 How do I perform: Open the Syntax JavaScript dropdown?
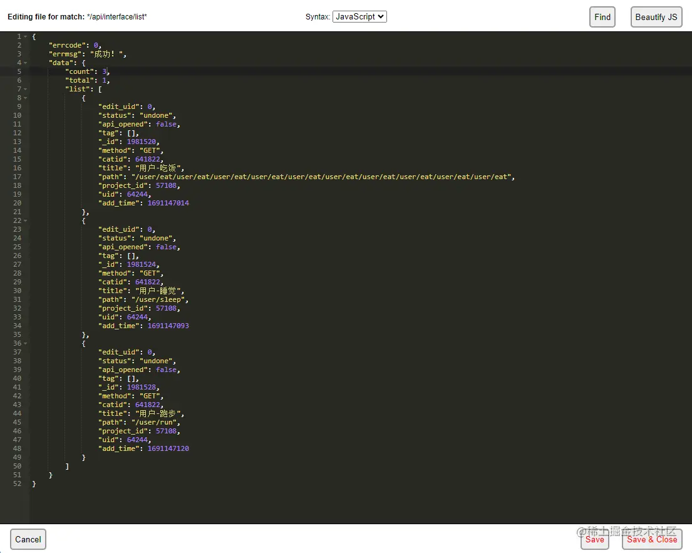tap(359, 17)
